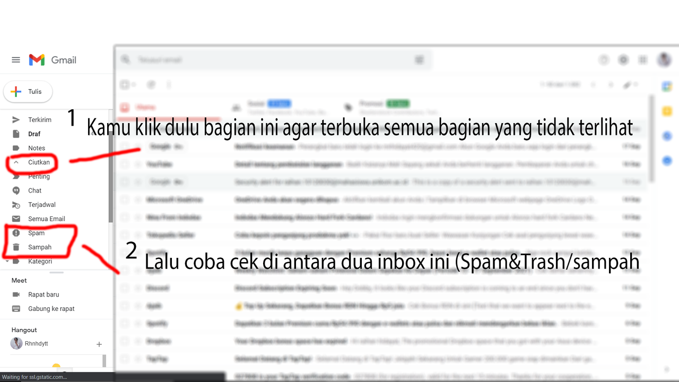Click the Rhnhdytt profile avatar in Hangout
Image resolution: width=679 pixels, height=382 pixels.
[x=16, y=343]
